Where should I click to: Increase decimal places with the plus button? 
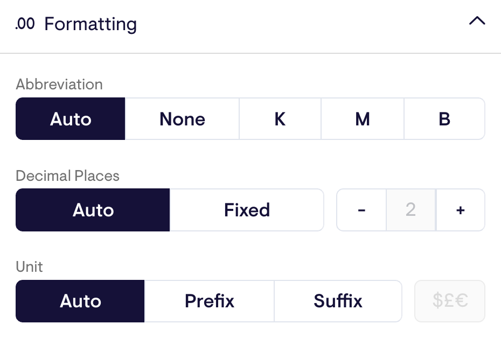pos(460,210)
